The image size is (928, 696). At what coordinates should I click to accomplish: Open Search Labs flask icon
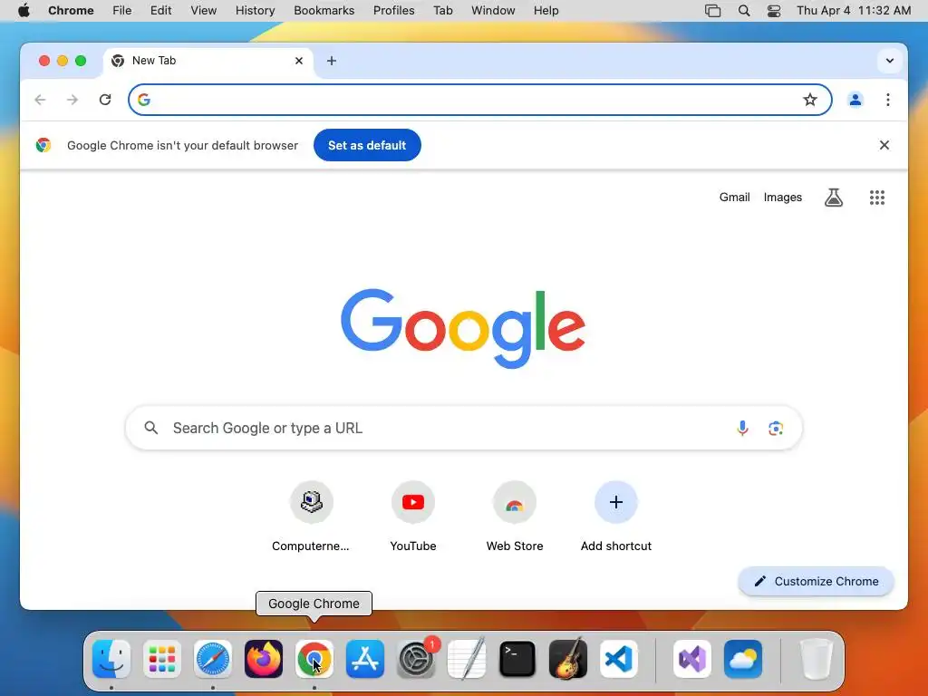[834, 197]
